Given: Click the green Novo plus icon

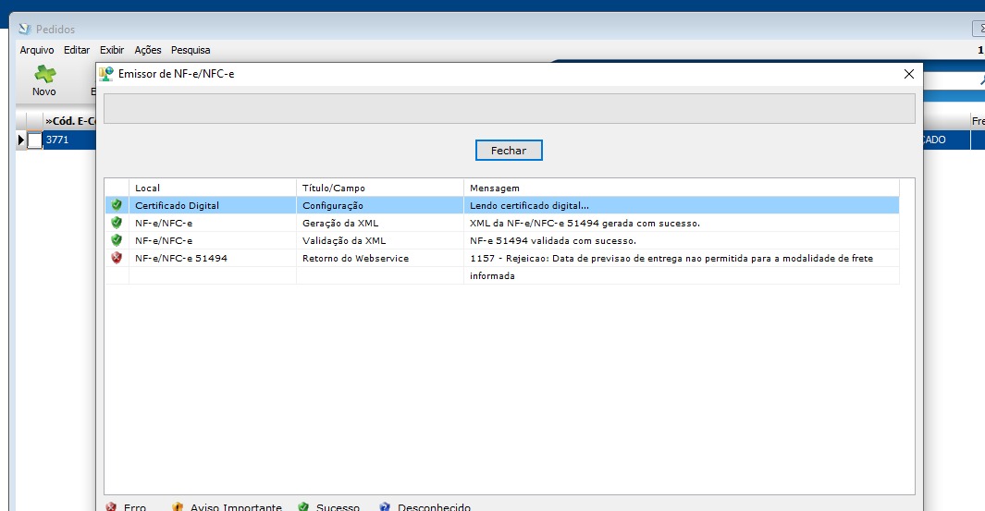Looking at the screenshot, I should [x=43, y=75].
